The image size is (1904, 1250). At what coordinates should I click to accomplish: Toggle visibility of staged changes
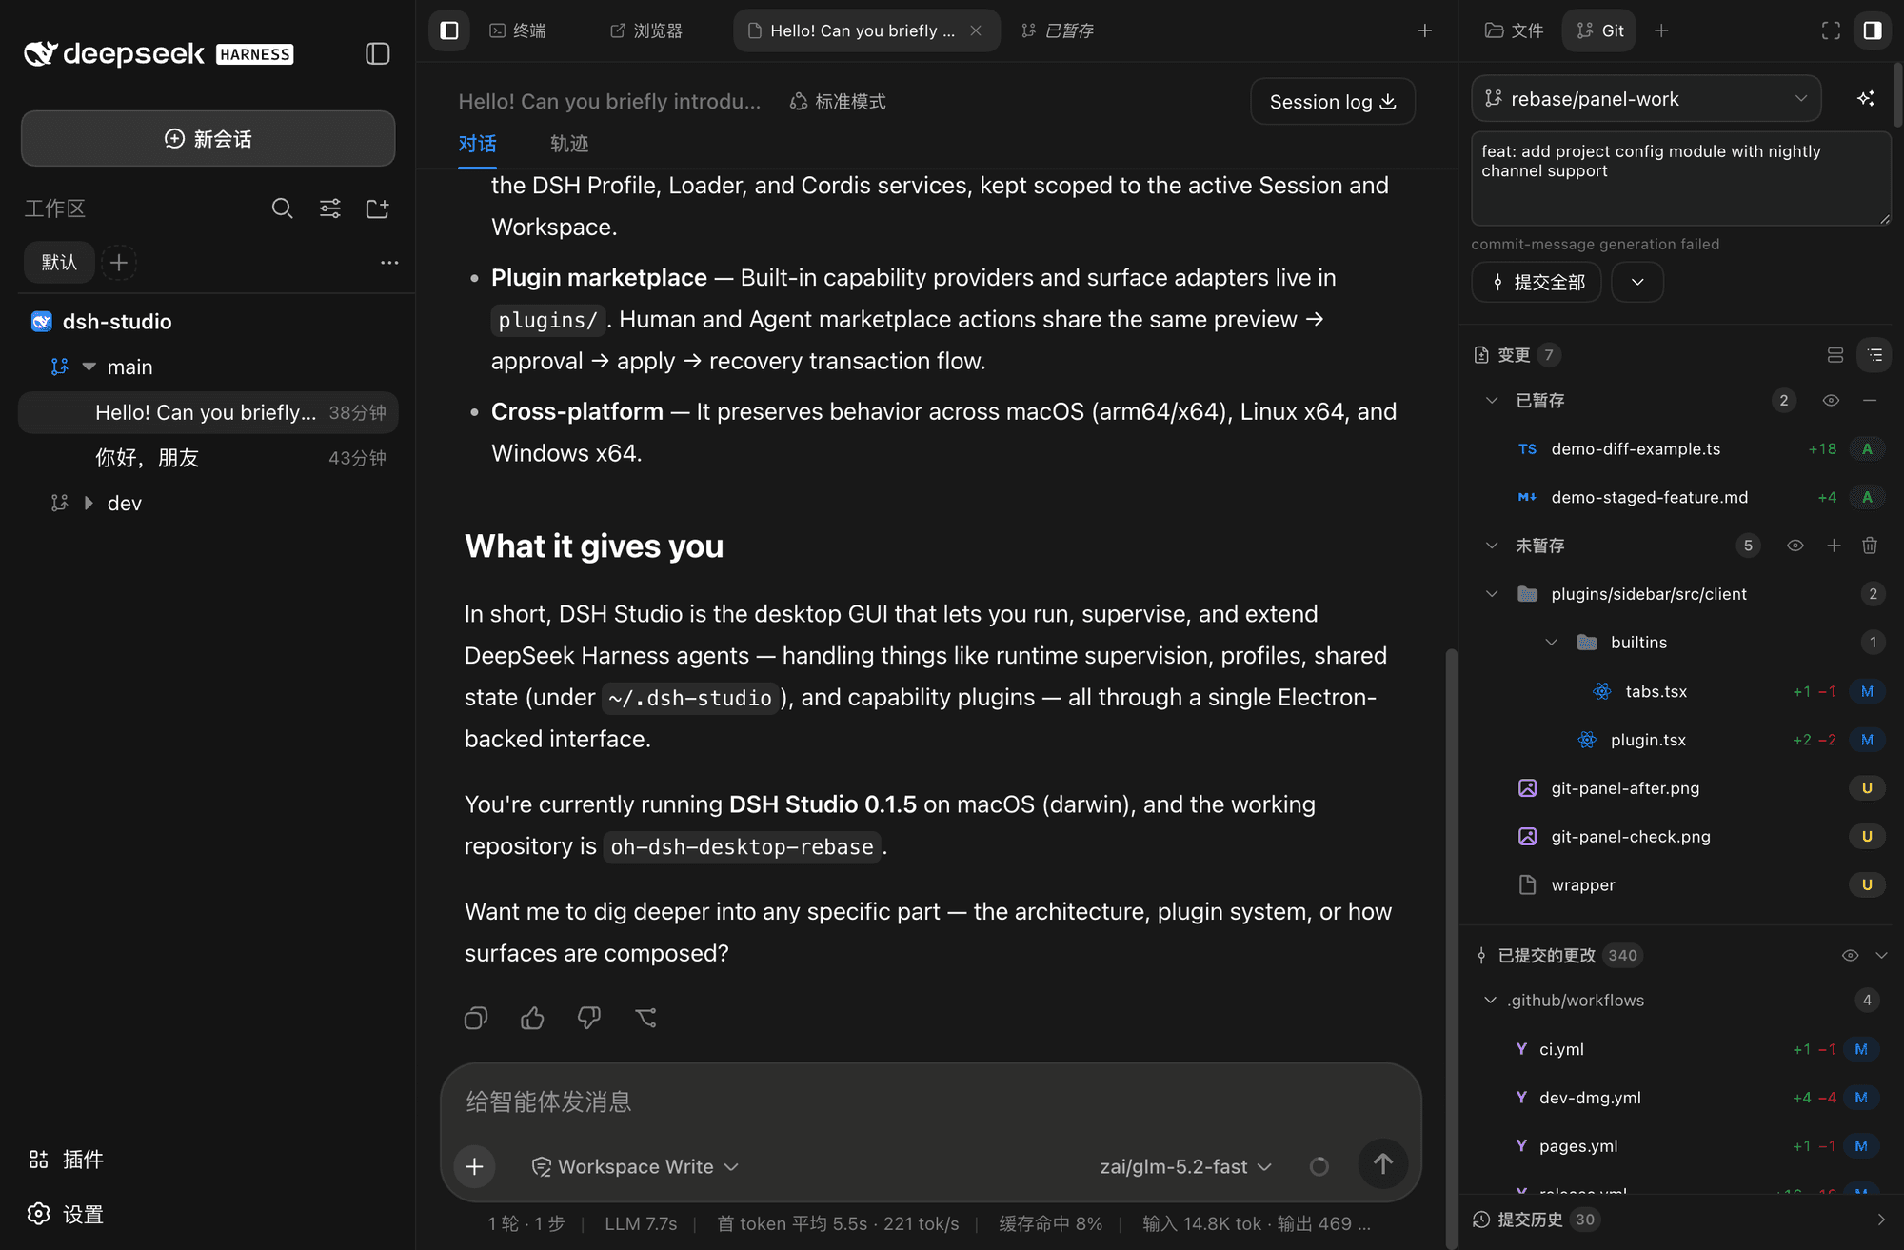pyautogui.click(x=1831, y=401)
